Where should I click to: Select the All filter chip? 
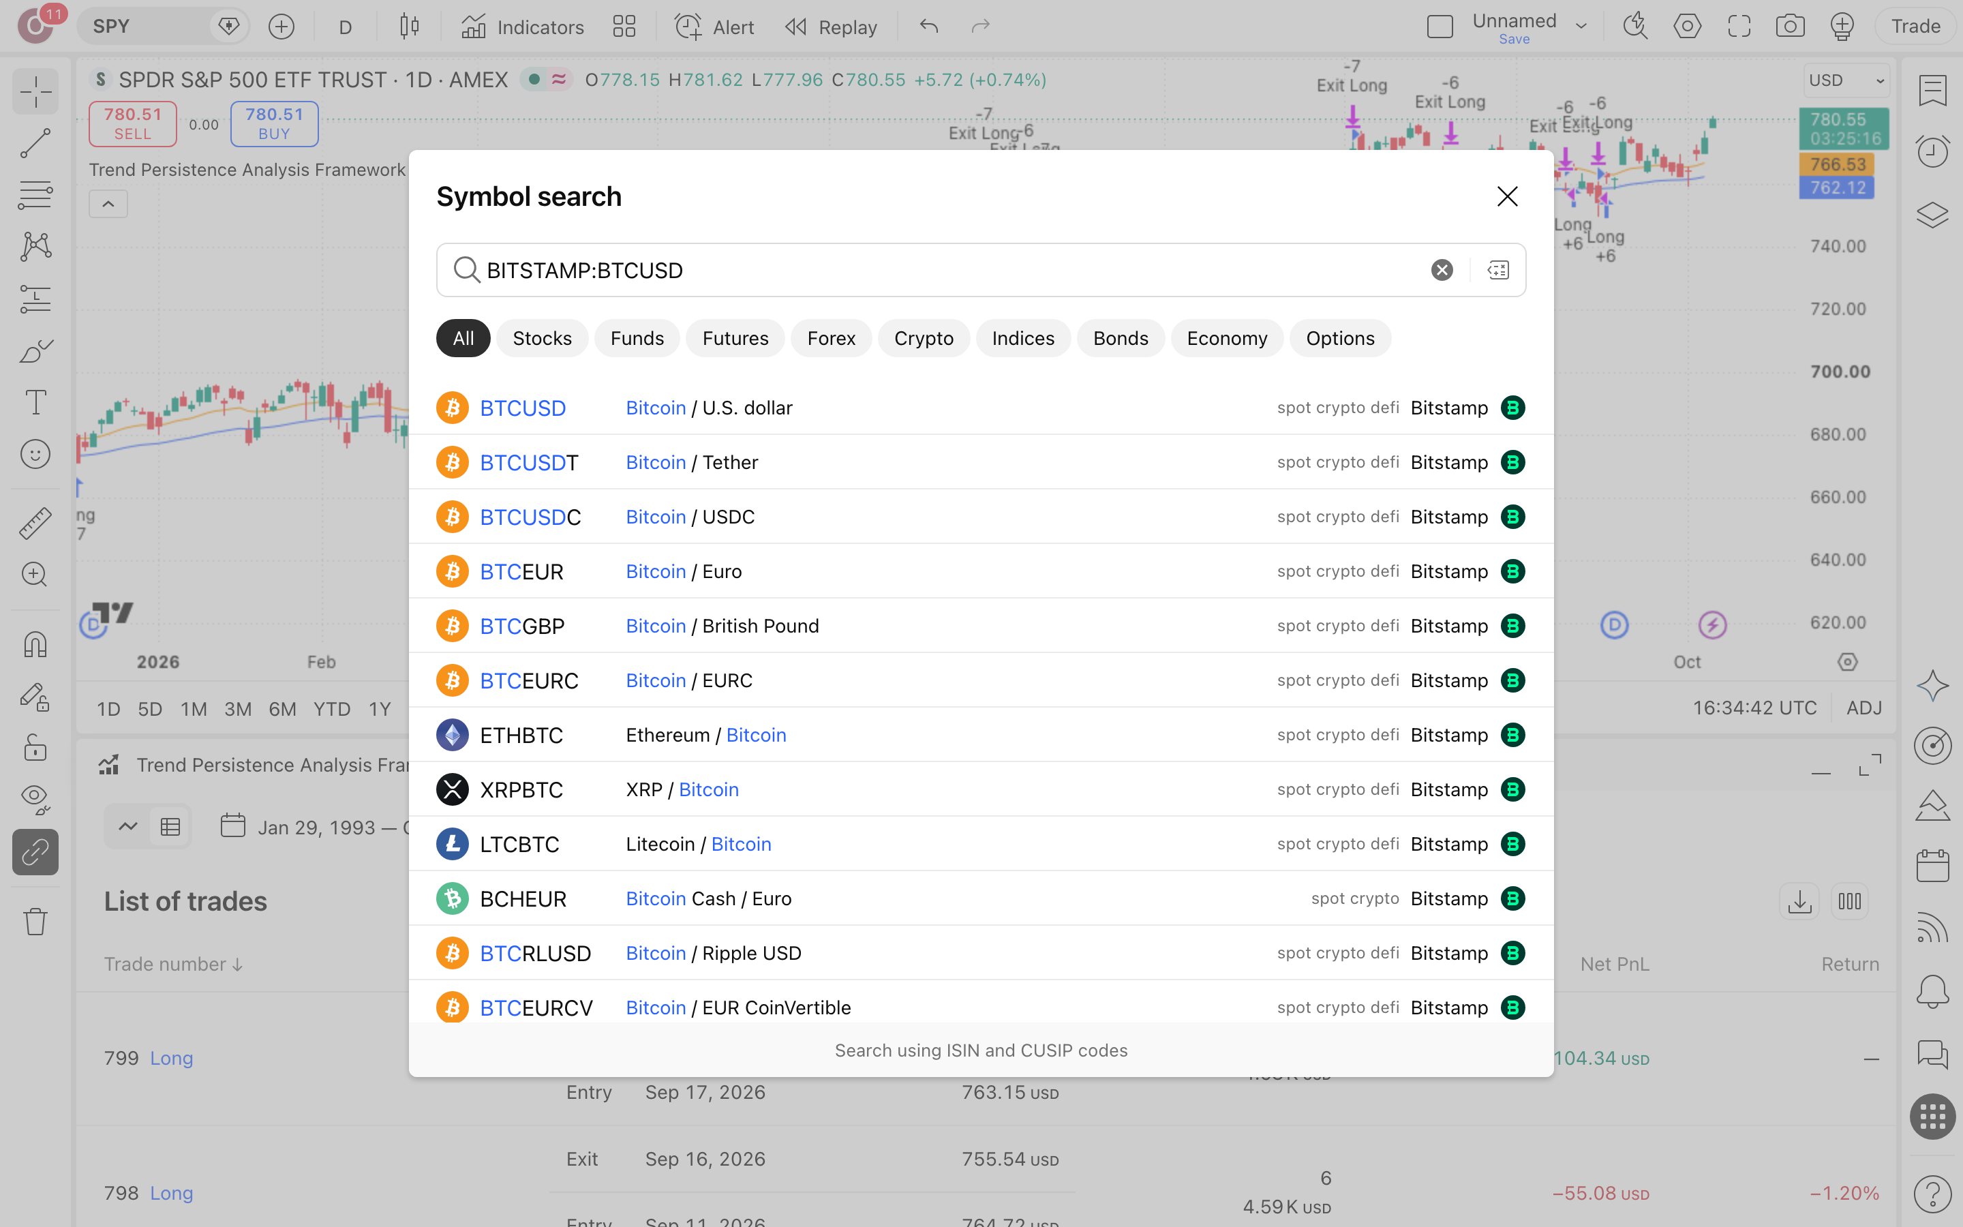click(x=463, y=338)
